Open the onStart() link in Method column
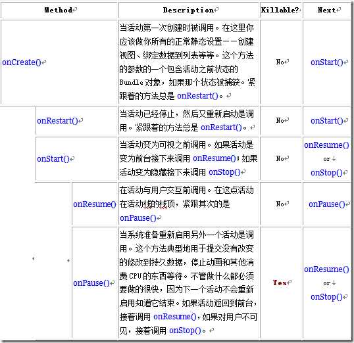The width and height of the screenshot is (354, 343). 53,159
